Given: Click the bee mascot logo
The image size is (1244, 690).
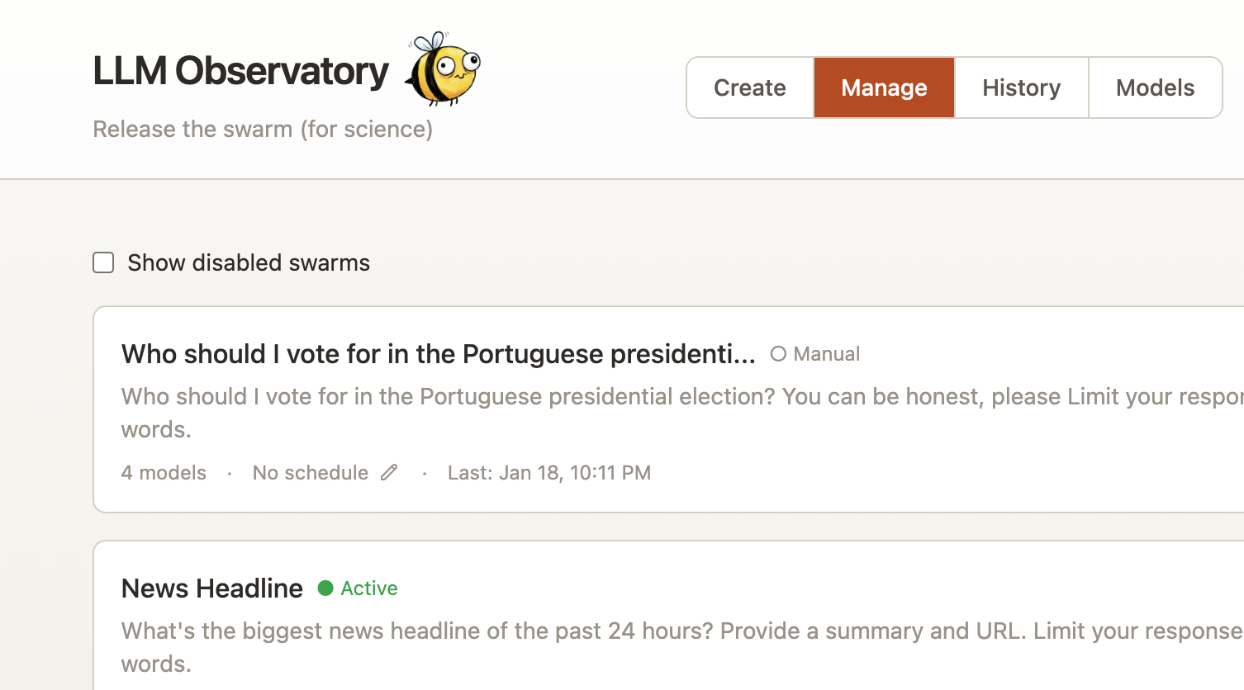Looking at the screenshot, I should coord(443,69).
